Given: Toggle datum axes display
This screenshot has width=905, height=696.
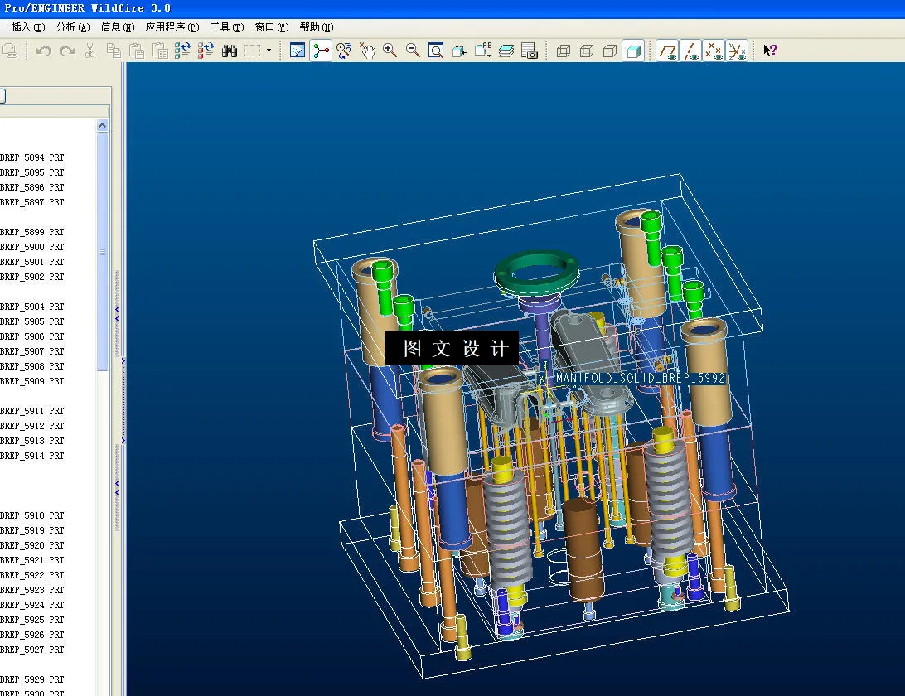Looking at the screenshot, I should (x=690, y=51).
